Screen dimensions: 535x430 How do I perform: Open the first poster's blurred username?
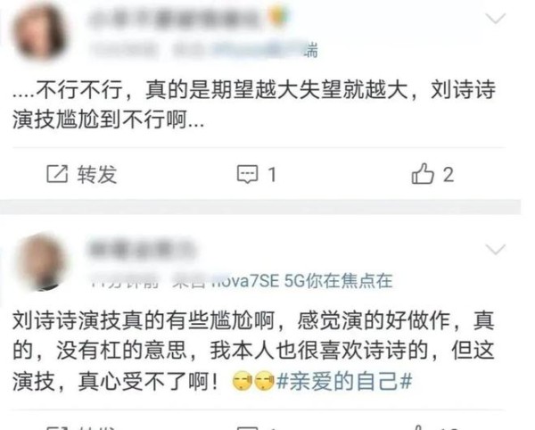coord(176,18)
